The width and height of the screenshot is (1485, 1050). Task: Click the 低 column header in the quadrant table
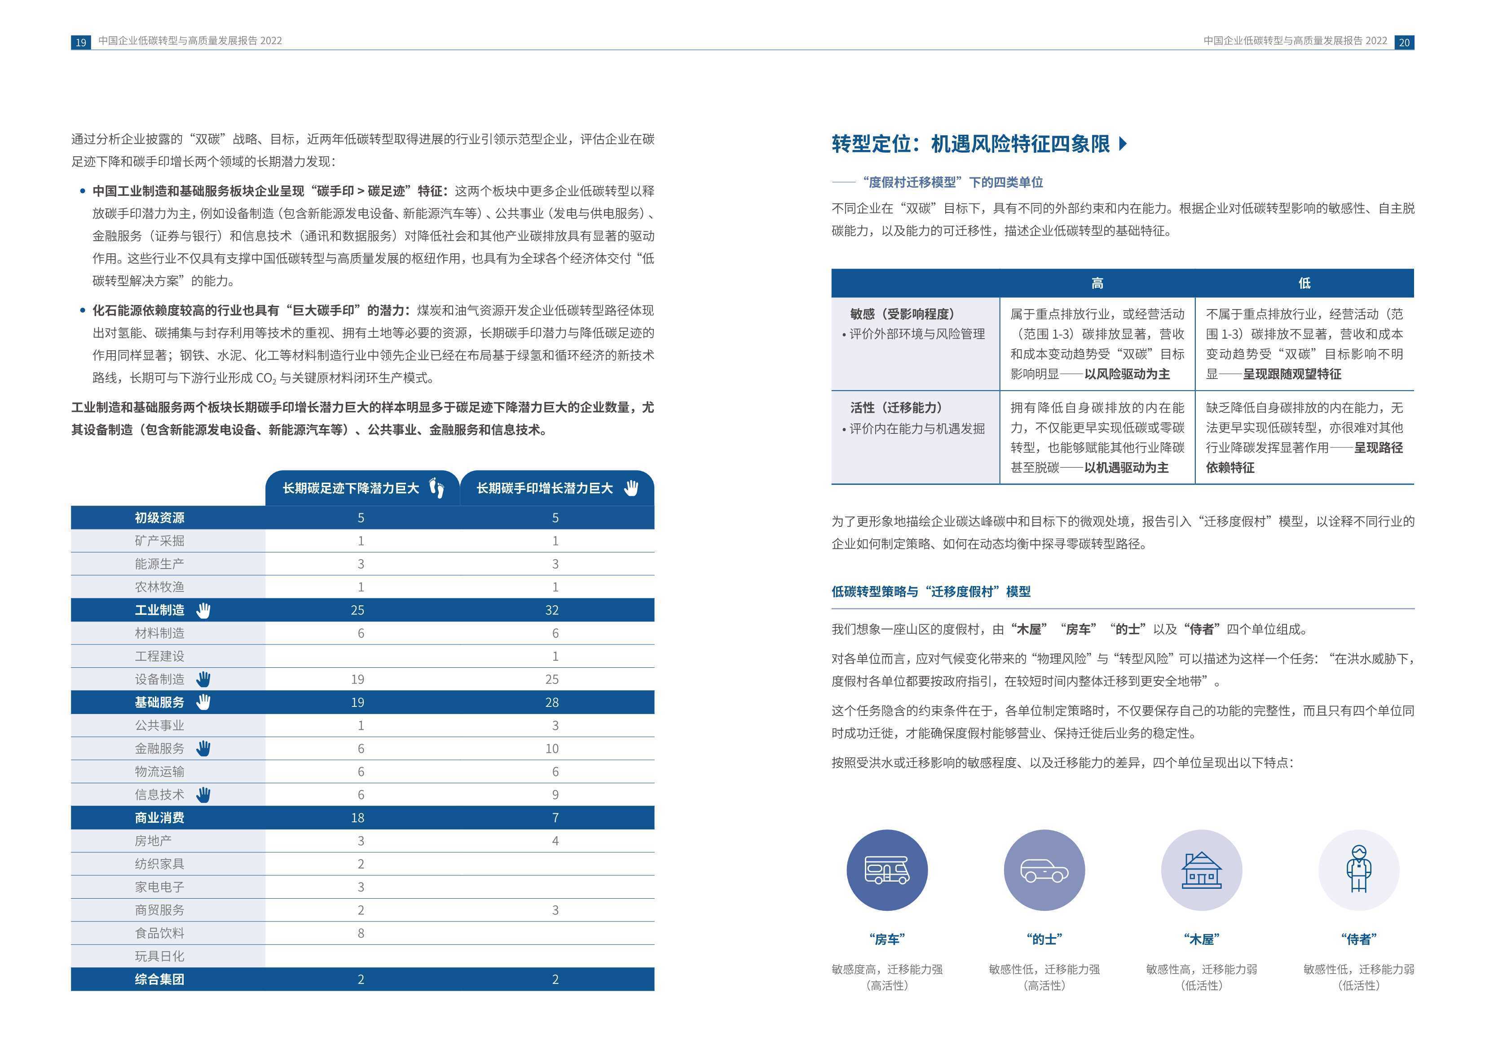click(1304, 283)
